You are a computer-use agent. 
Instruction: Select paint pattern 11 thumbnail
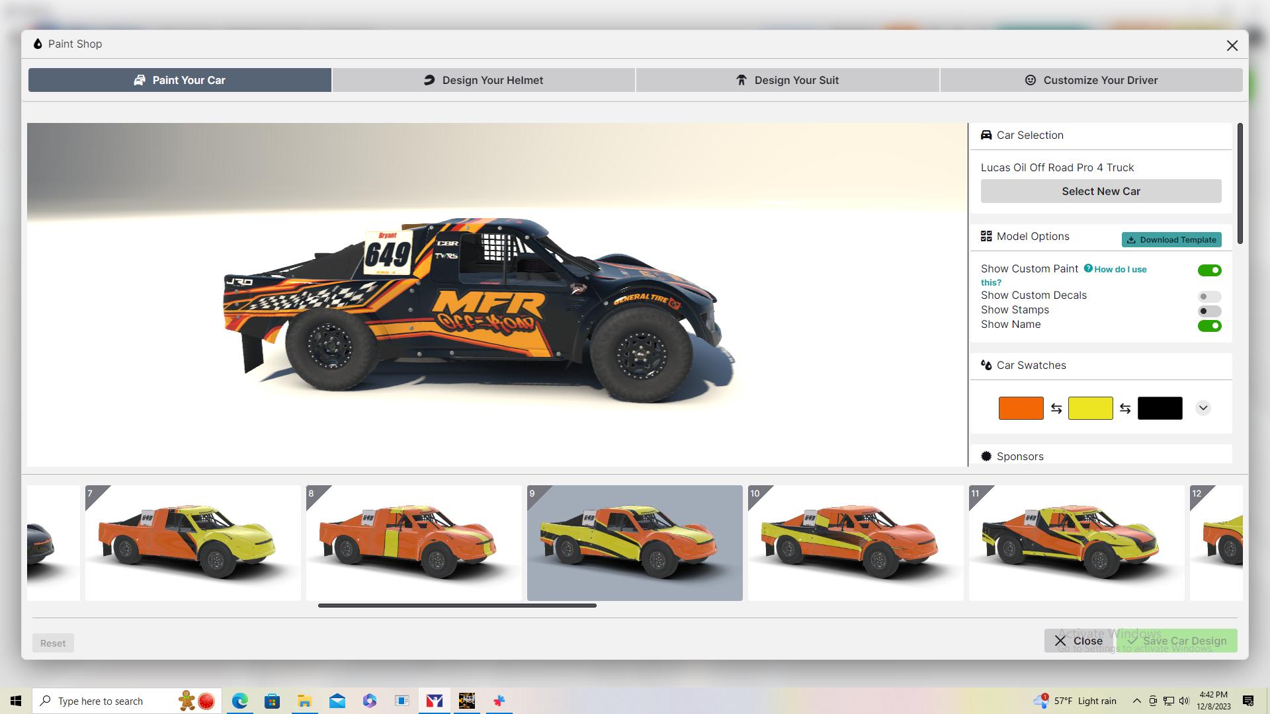(x=1076, y=543)
